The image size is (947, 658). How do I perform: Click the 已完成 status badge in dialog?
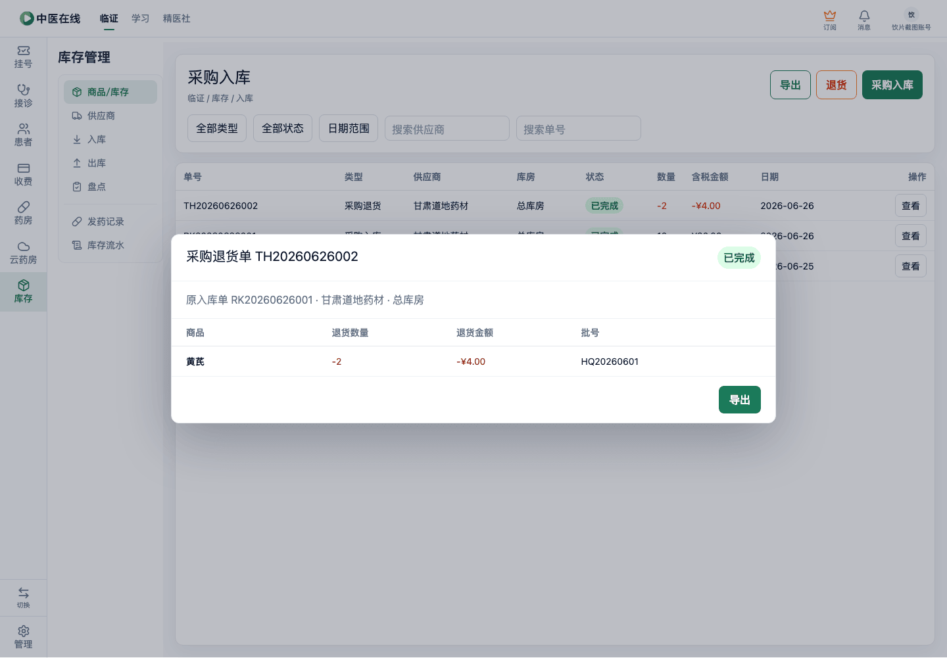click(739, 258)
